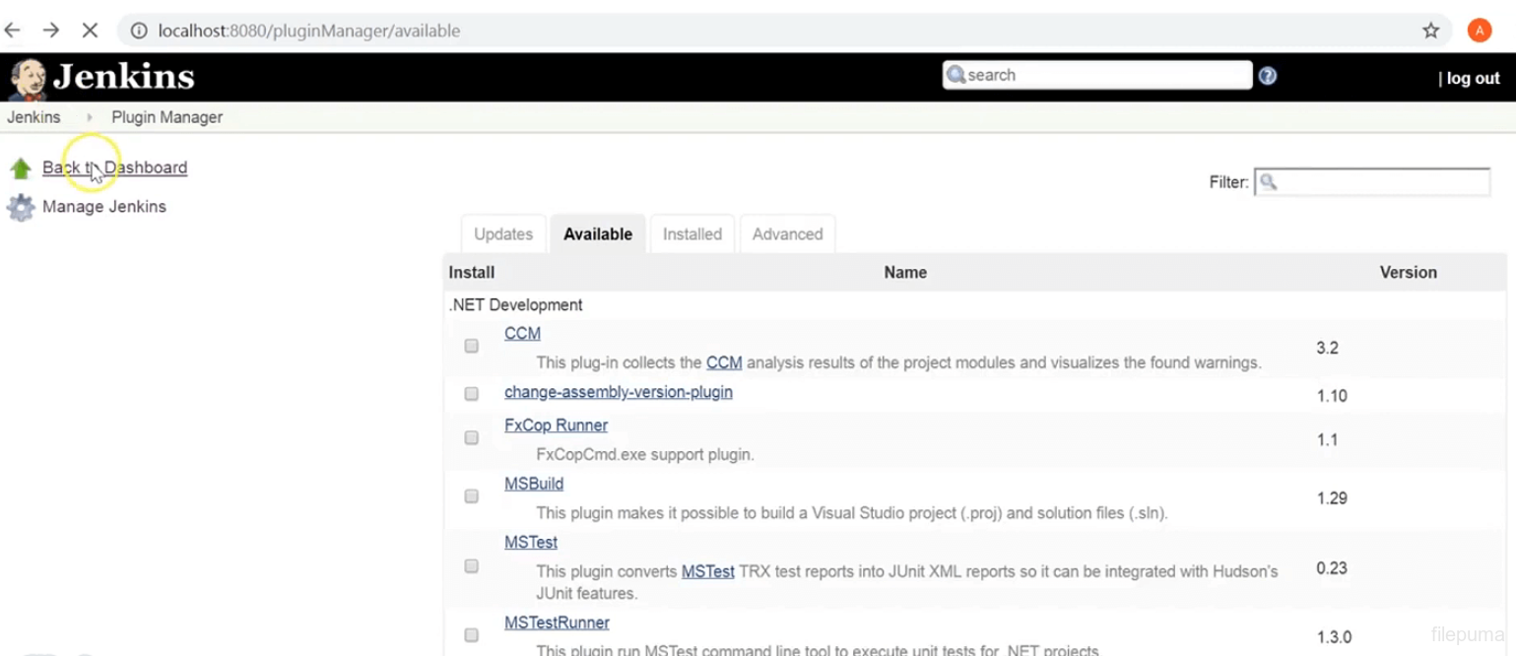Select the MSTest plugin checkbox

[472, 566]
